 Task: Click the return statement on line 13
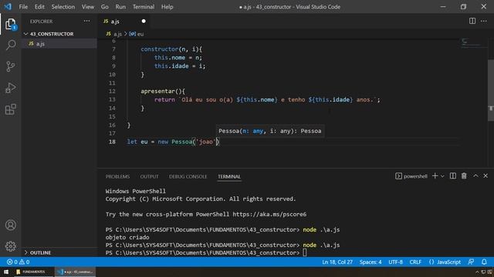point(267,99)
